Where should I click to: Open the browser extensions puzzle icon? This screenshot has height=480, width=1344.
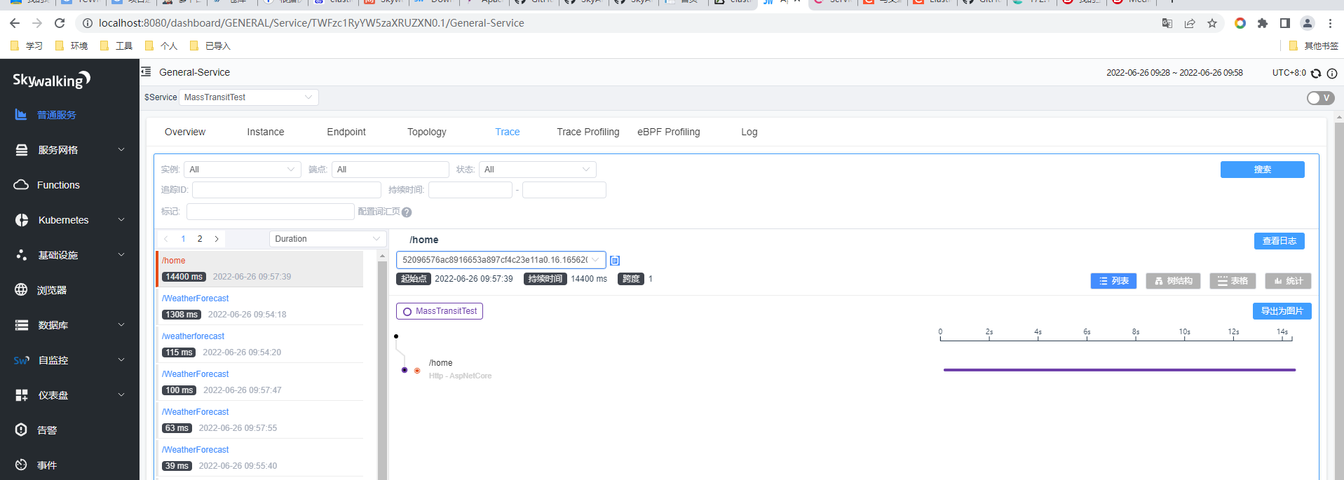click(1263, 23)
